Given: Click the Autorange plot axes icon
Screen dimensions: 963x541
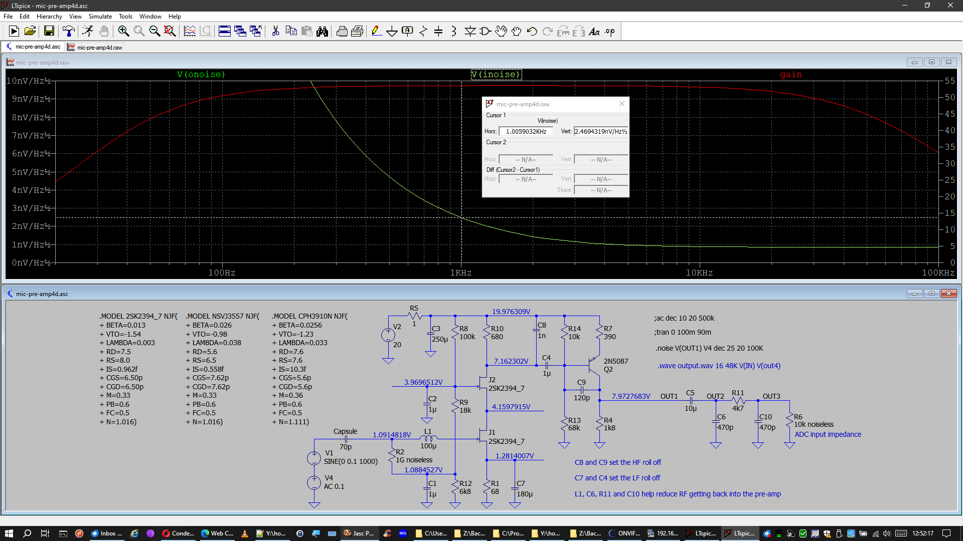Looking at the screenshot, I should click(190, 32).
